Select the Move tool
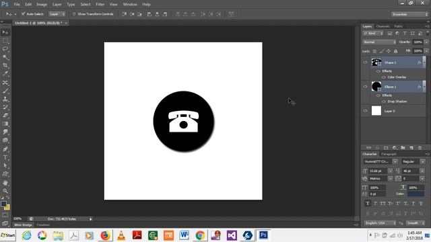This screenshot has width=431, height=242. [x=5, y=33]
